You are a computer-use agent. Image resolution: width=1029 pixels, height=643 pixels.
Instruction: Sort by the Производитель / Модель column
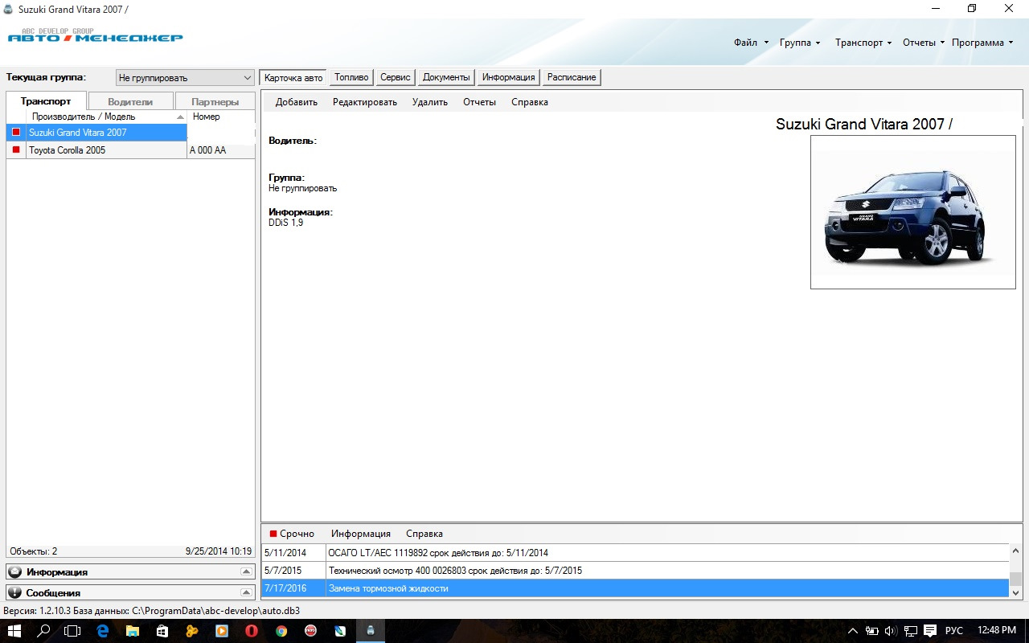click(x=107, y=117)
